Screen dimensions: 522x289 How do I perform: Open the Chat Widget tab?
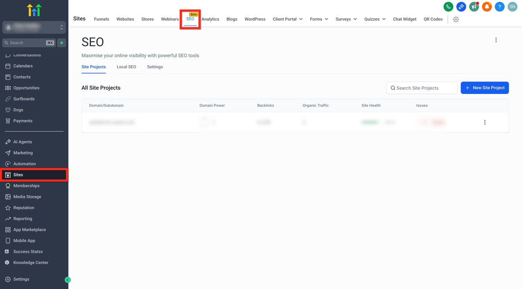pyautogui.click(x=405, y=19)
